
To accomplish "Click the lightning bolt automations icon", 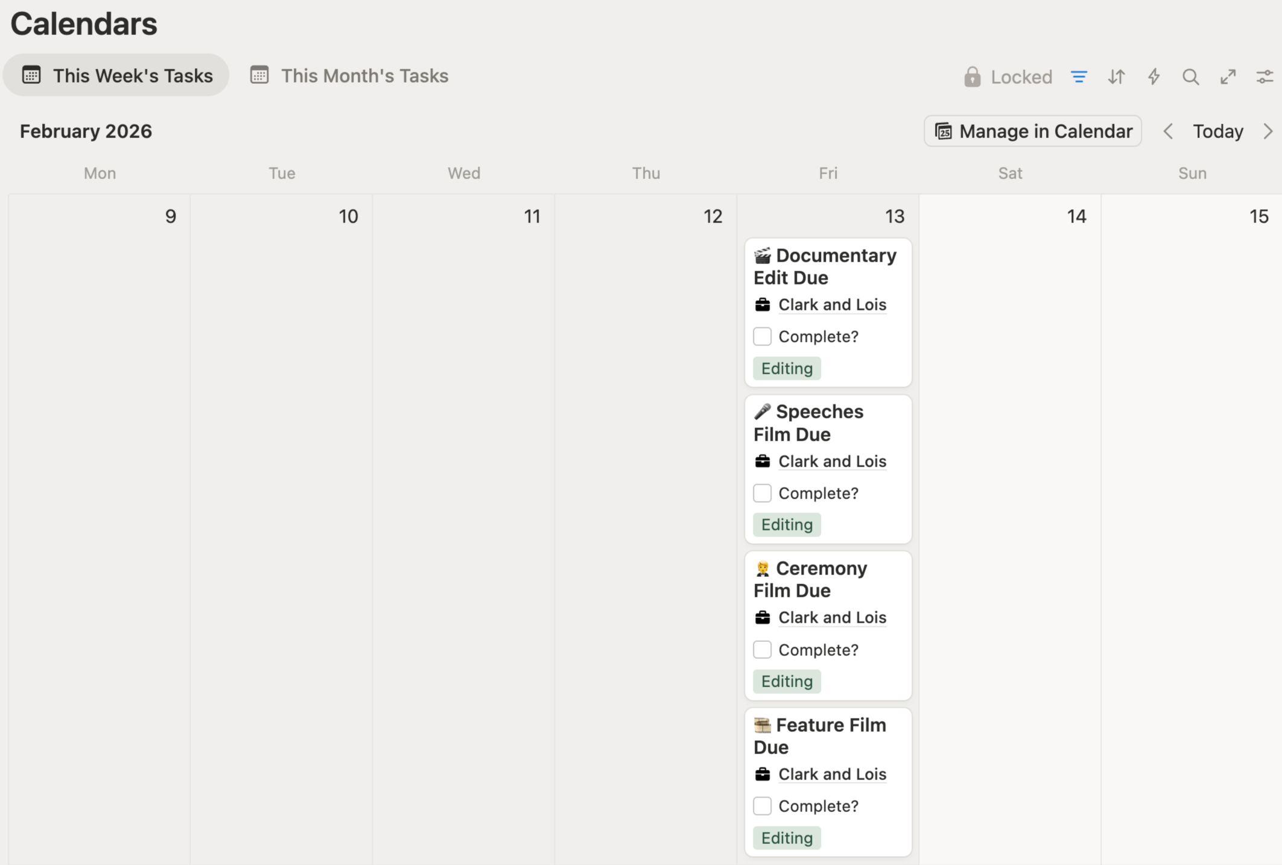I will tap(1153, 77).
